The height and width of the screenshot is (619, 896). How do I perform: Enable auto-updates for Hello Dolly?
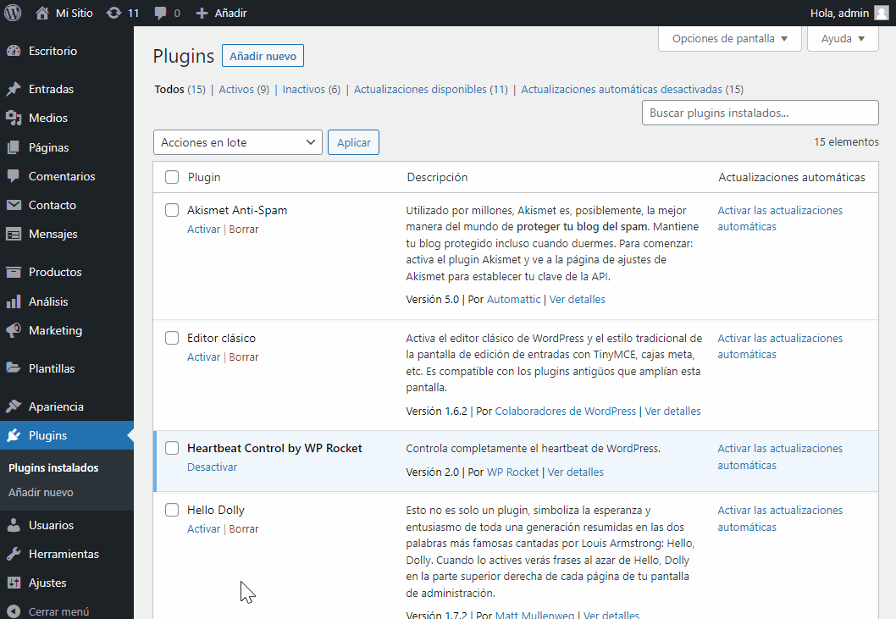pos(780,518)
